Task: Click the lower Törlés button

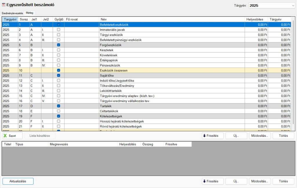Action: pos(283,181)
